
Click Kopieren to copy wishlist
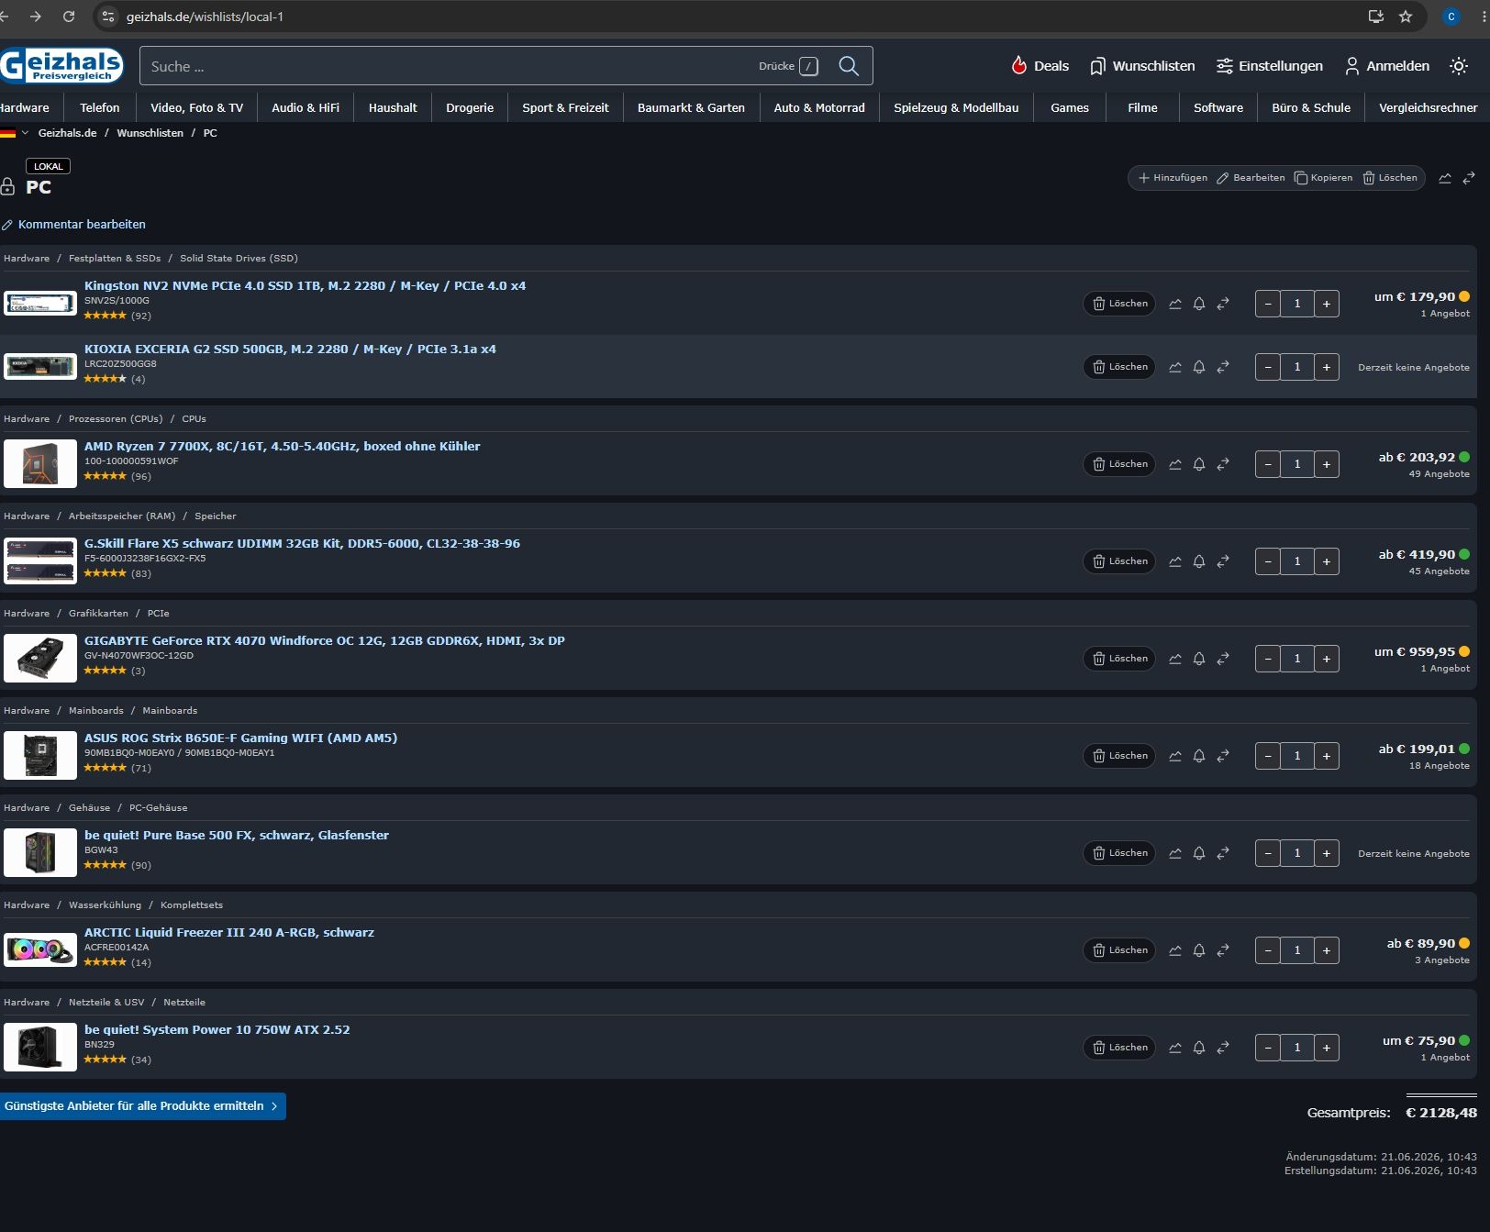[1323, 178]
